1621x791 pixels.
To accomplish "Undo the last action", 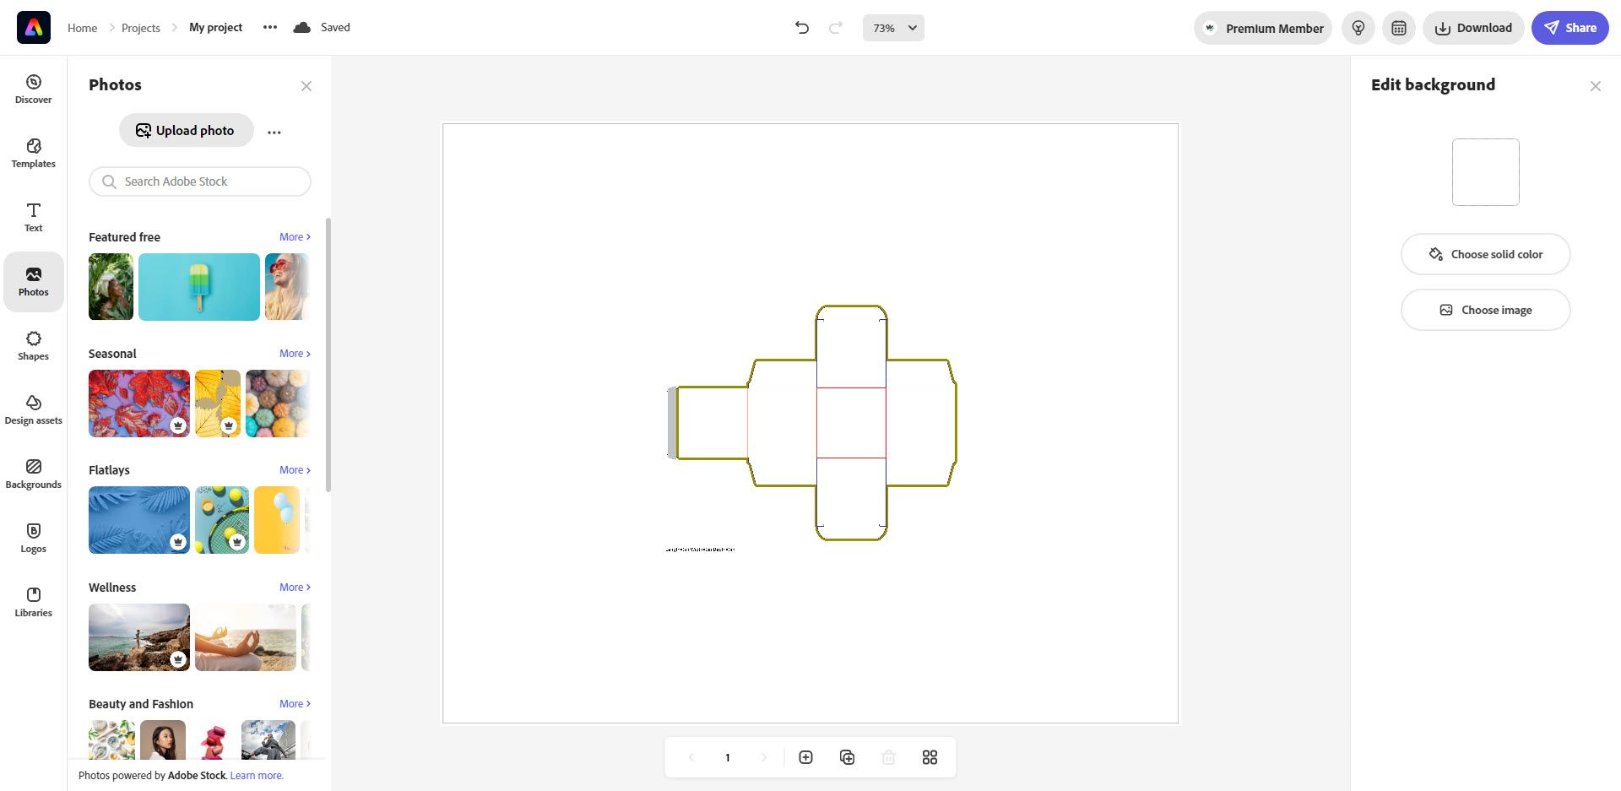I will (x=800, y=27).
